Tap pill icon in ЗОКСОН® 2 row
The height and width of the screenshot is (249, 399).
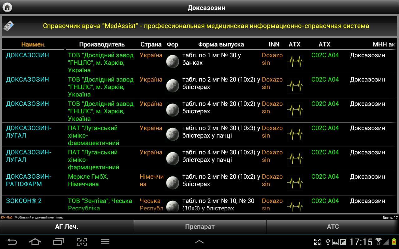[172, 206]
